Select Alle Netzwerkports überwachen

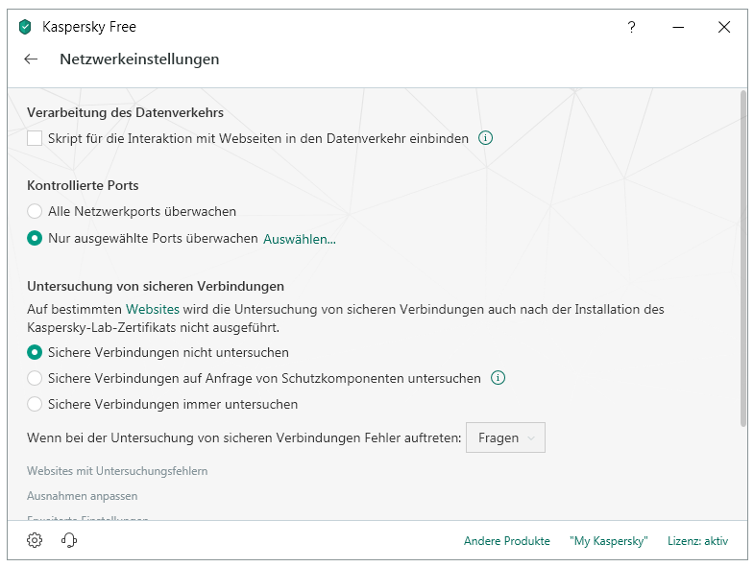tap(35, 211)
